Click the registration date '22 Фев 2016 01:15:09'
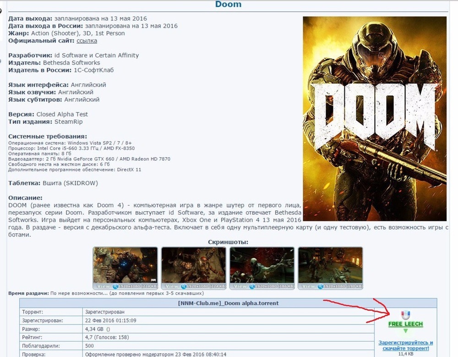Screen dimensions: 458x357 (111, 320)
